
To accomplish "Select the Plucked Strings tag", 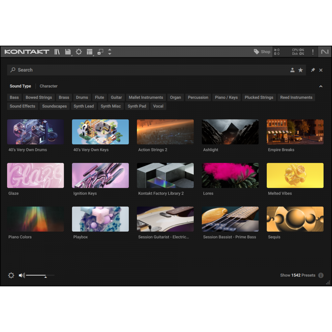I will 259,98.
